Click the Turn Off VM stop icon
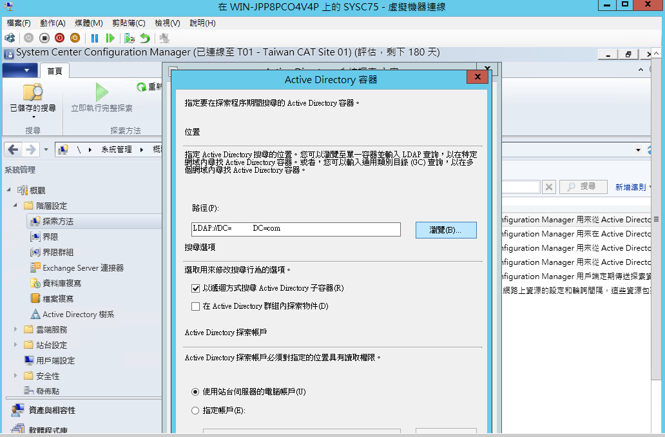 pos(44,38)
